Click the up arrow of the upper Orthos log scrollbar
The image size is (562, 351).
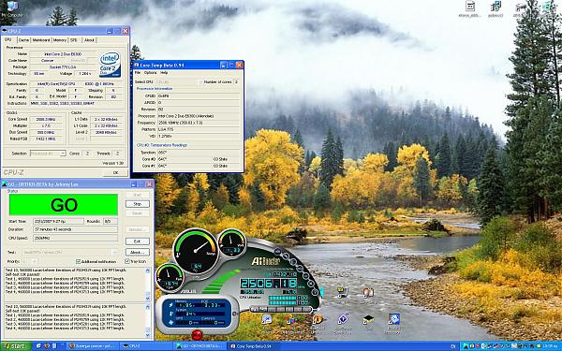point(148,271)
